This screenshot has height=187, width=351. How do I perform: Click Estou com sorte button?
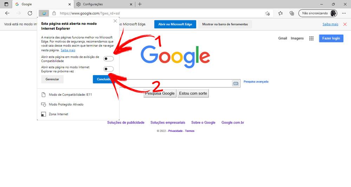click(193, 93)
